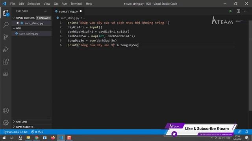Open Explorer Views and More Actions ellipsis
The width and height of the screenshot is (252, 141).
tap(46, 11)
